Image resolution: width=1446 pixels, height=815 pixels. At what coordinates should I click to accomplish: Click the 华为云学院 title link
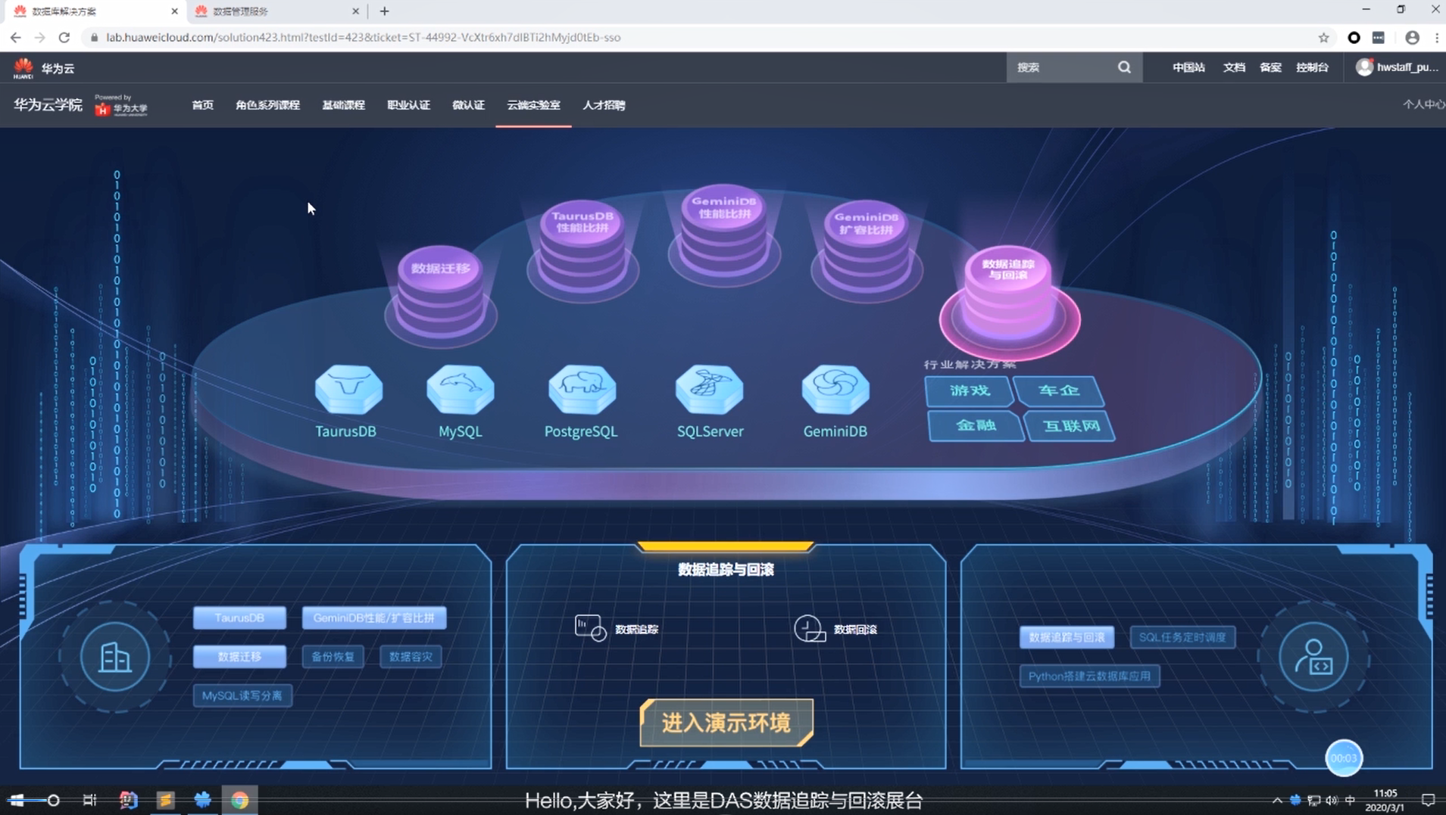pos(48,104)
